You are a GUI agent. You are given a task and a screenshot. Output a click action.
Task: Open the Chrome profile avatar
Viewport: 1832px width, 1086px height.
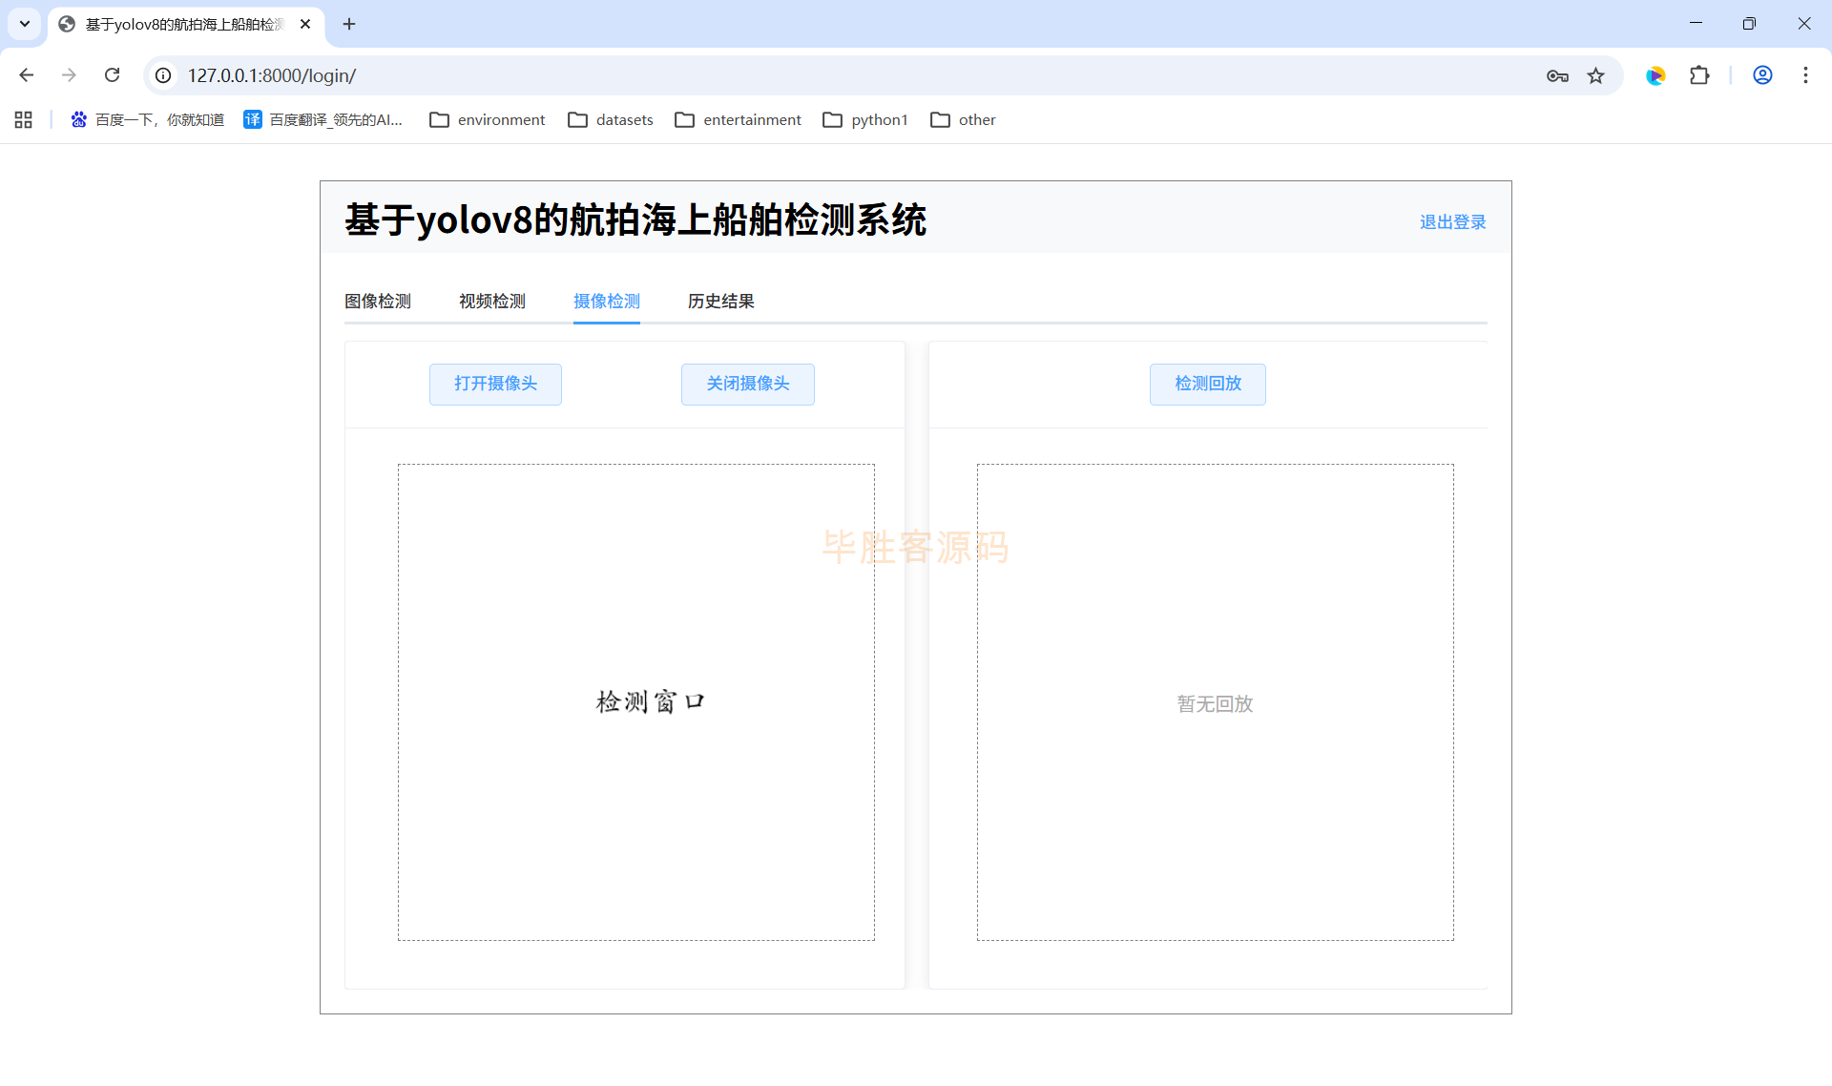pos(1762,75)
